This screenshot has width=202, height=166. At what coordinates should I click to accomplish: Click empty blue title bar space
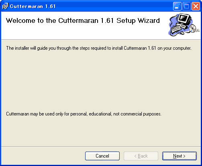pos(114,6)
